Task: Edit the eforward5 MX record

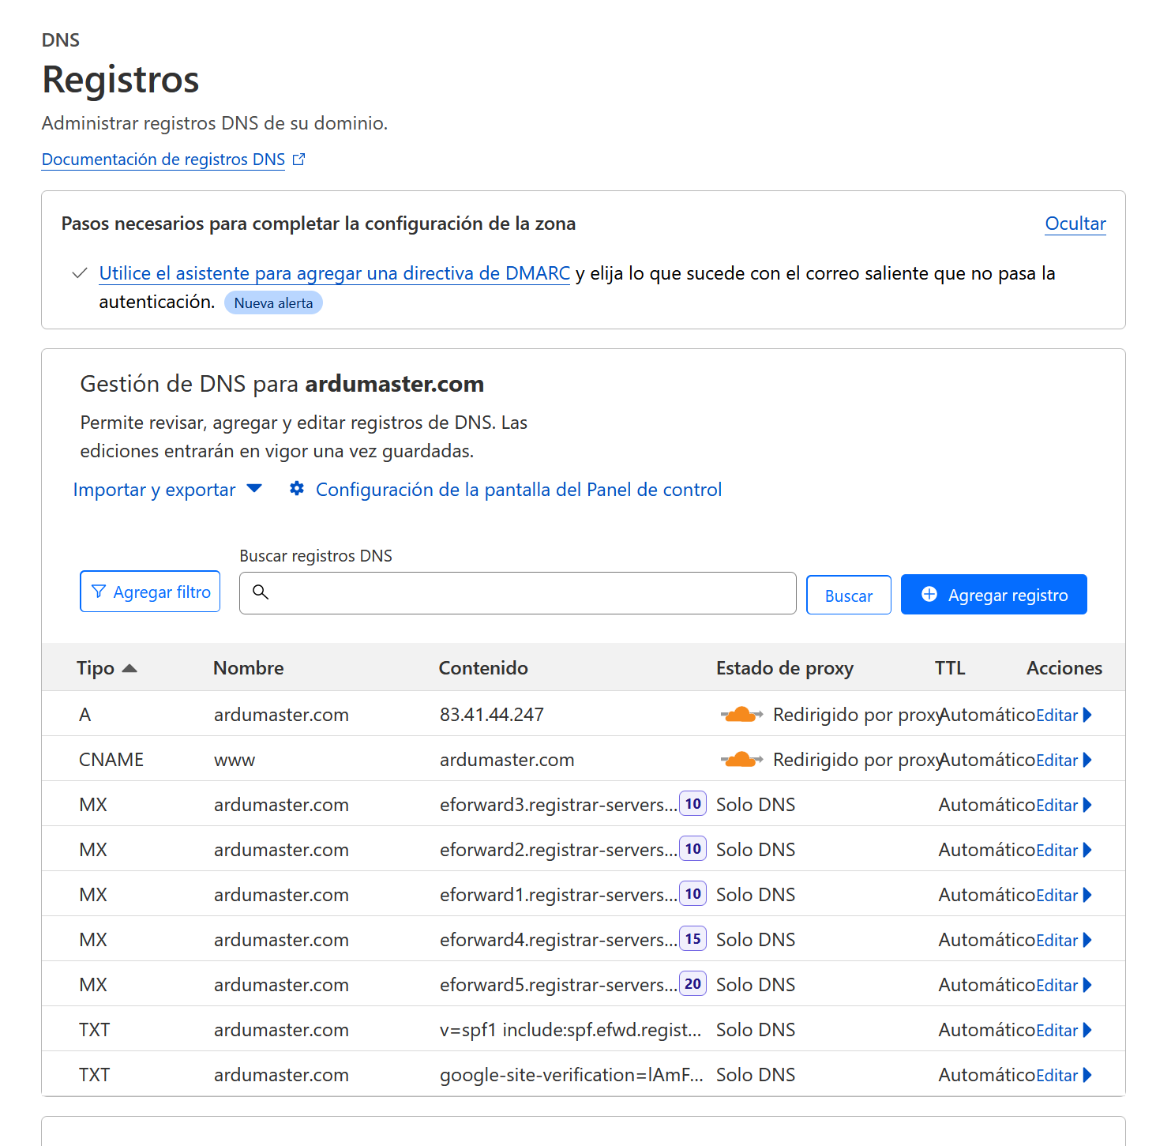Action: 1057,986
